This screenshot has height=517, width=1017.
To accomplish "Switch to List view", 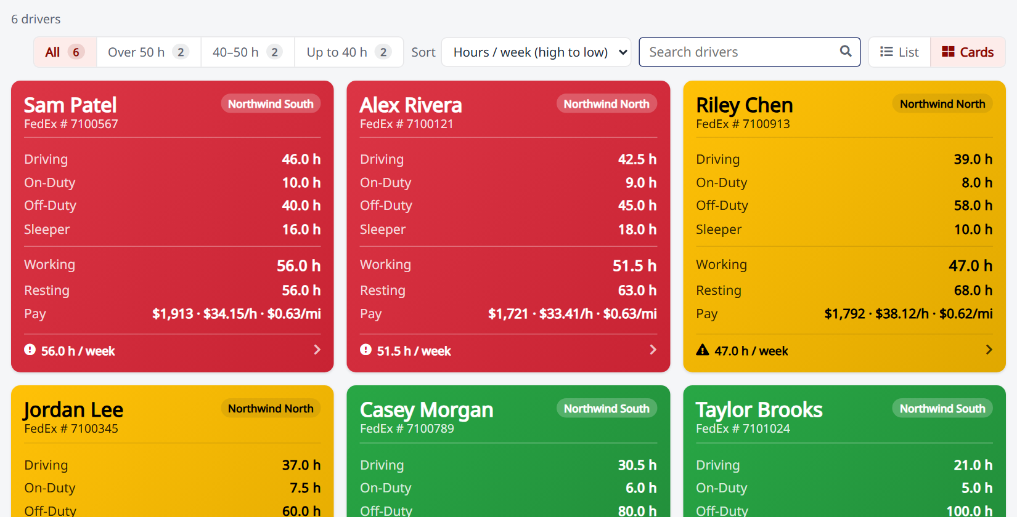I will tap(899, 52).
